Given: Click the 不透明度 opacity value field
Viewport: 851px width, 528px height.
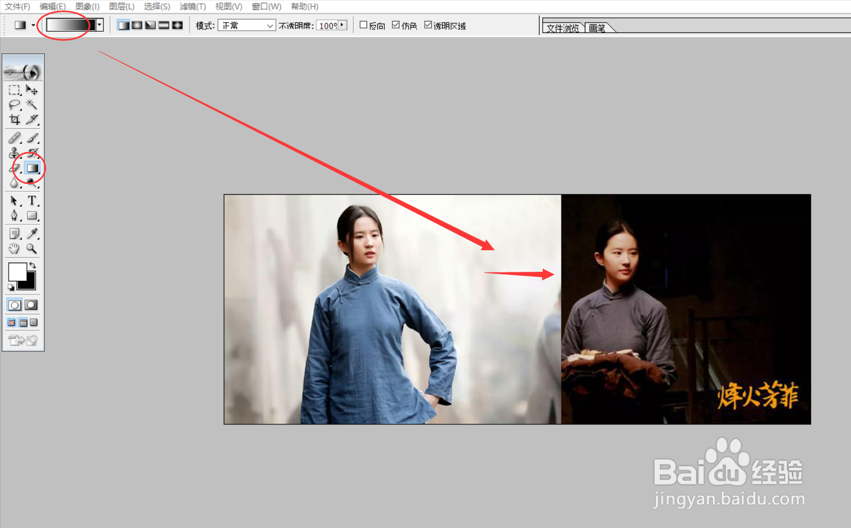Looking at the screenshot, I should (x=328, y=25).
